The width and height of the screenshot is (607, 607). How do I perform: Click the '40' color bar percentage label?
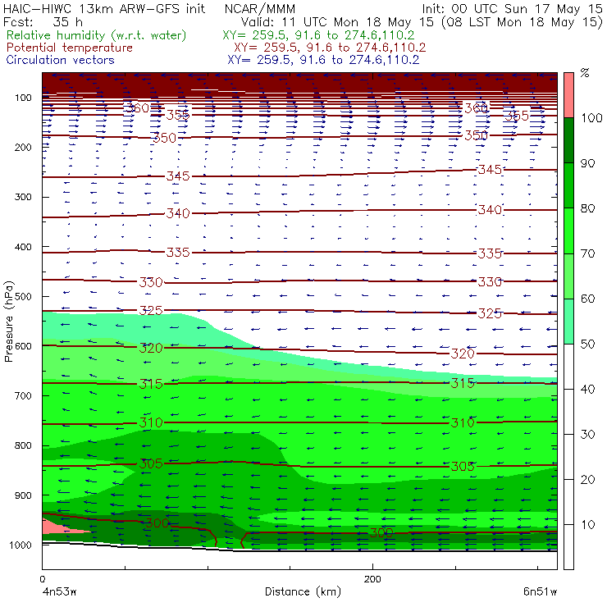tap(587, 389)
